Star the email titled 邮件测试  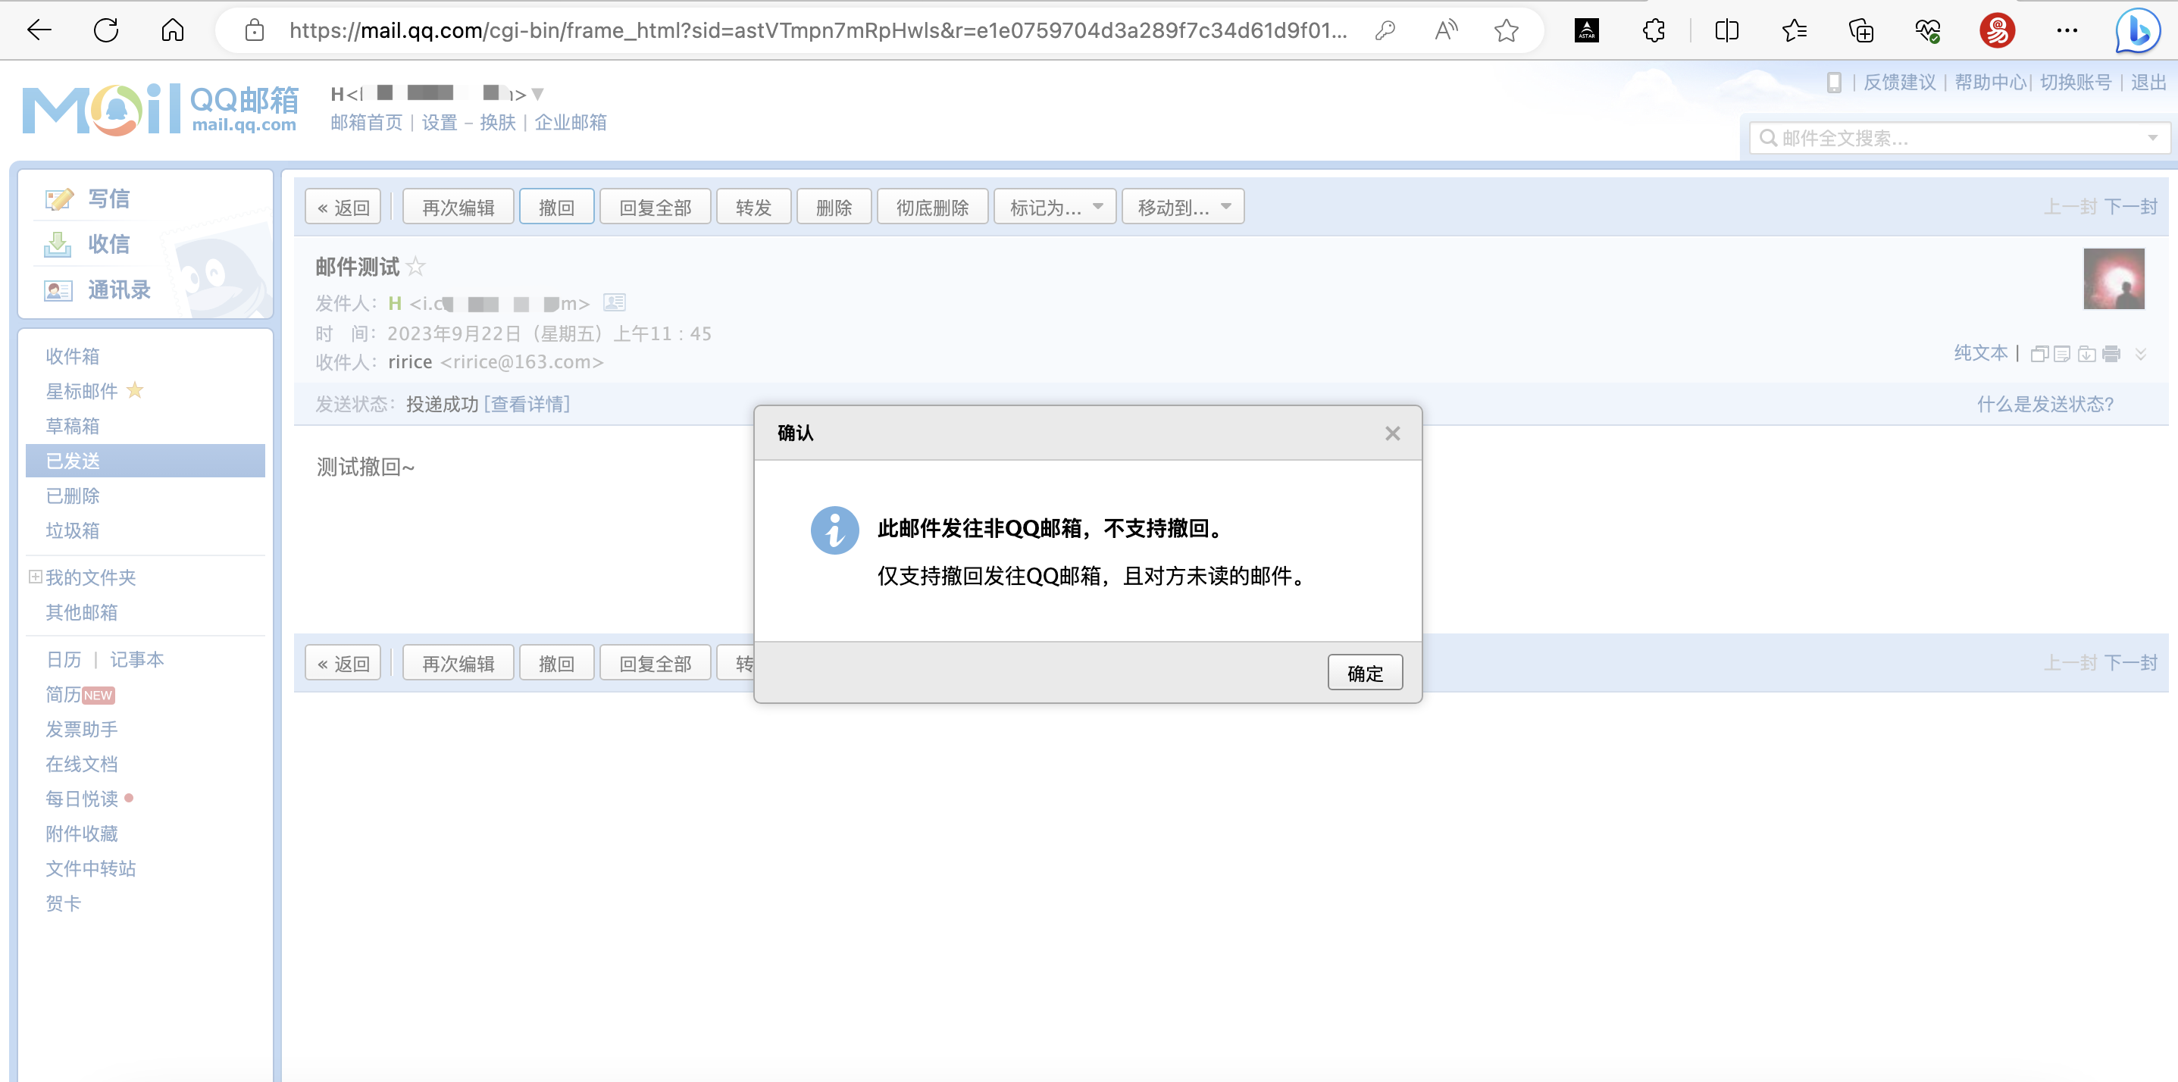[415, 266]
